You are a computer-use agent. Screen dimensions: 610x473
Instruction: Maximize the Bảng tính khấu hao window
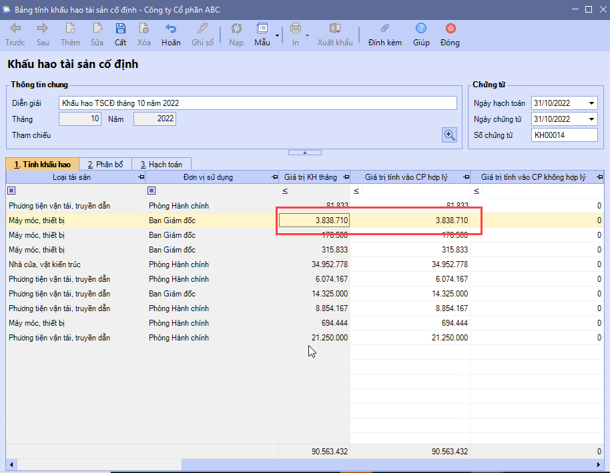point(589,9)
